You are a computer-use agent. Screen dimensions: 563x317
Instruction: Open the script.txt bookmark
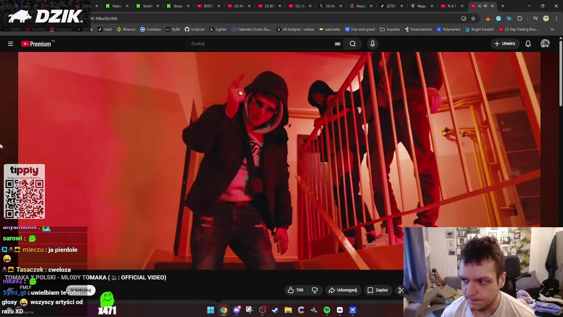click(194, 29)
